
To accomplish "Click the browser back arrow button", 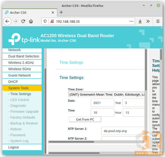I will [7, 21].
